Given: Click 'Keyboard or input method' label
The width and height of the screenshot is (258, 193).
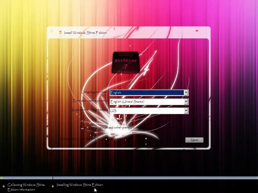Looking at the screenshot, I should pos(90,110).
